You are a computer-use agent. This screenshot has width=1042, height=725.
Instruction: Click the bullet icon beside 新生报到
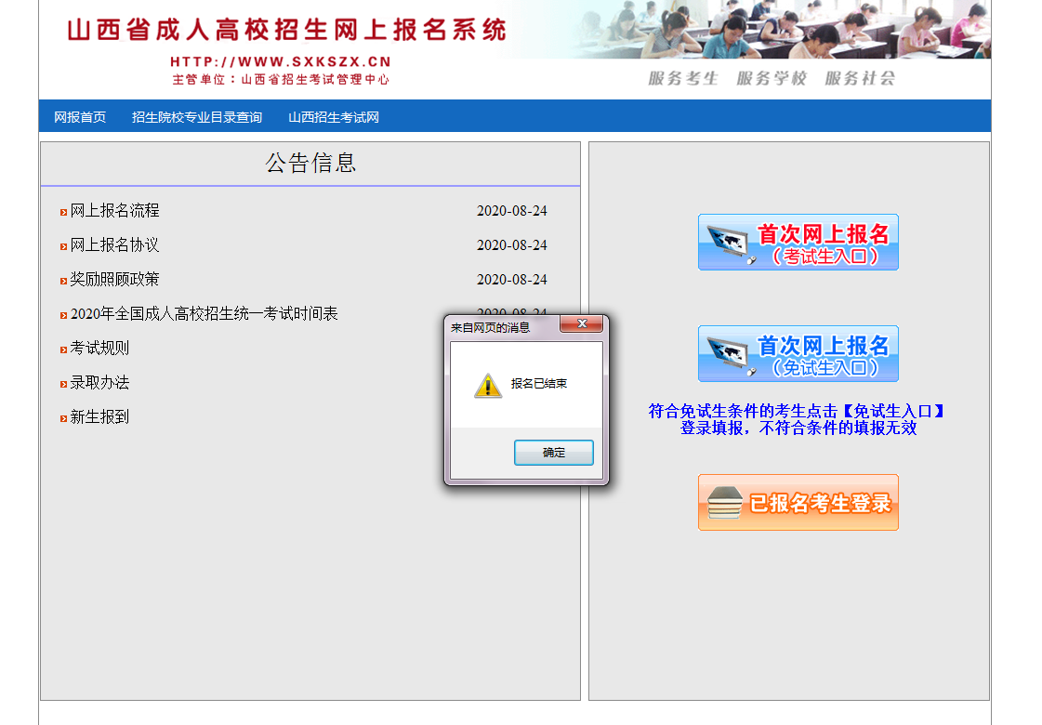pyautogui.click(x=63, y=419)
